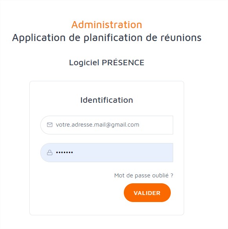Click the word Logiciel in the subtitle
Viewport: 228px width, 229px height.
pos(84,63)
